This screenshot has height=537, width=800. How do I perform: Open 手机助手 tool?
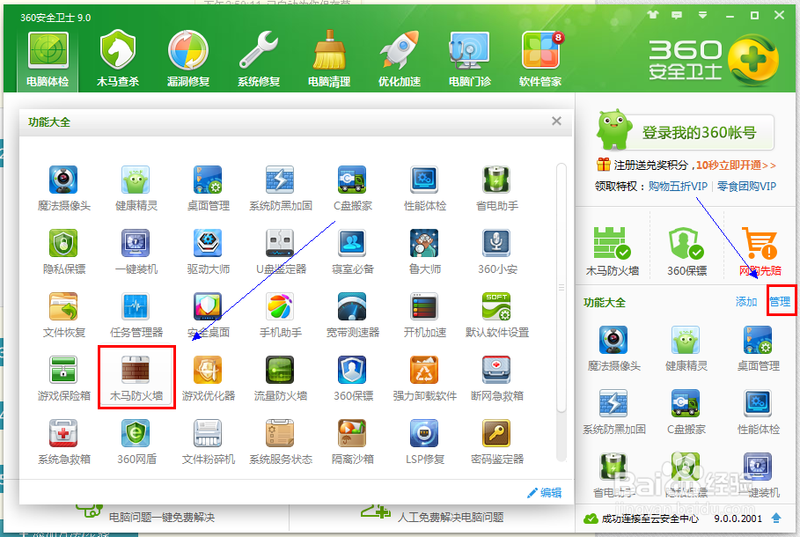[280, 315]
